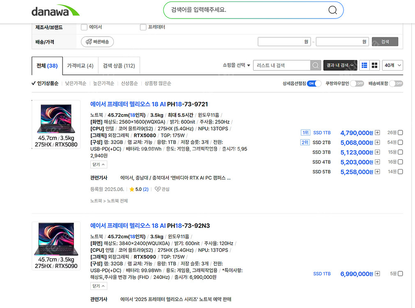Focus the minimum price input field
The image size is (415, 308).
[284, 42]
